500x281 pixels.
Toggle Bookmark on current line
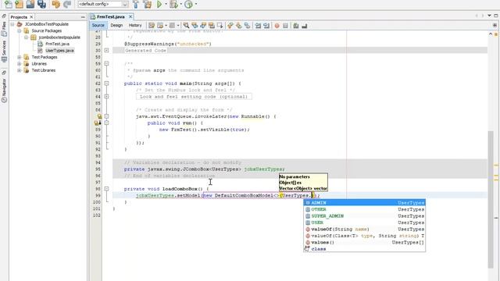(x=247, y=26)
